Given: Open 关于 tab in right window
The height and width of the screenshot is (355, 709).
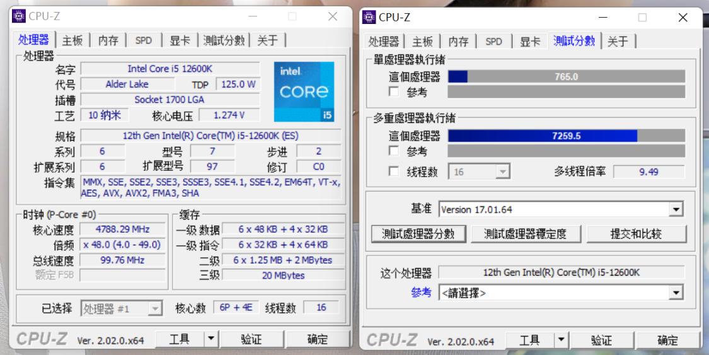Looking at the screenshot, I should click(x=618, y=42).
